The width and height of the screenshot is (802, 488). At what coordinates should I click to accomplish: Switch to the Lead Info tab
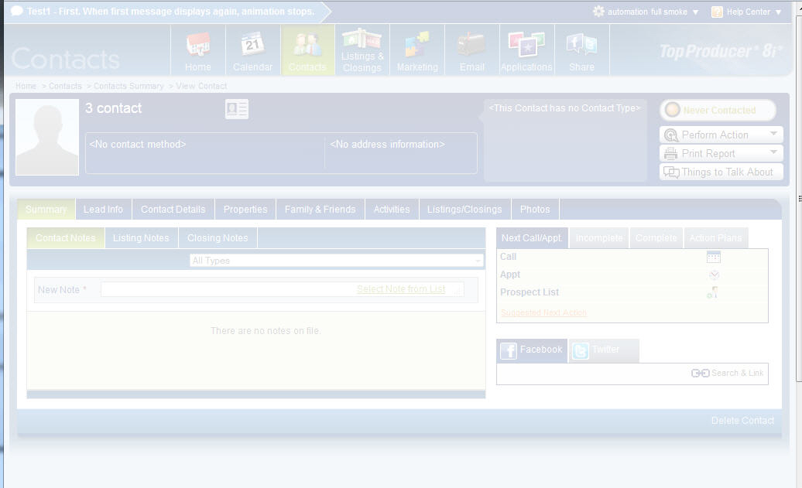pos(103,210)
